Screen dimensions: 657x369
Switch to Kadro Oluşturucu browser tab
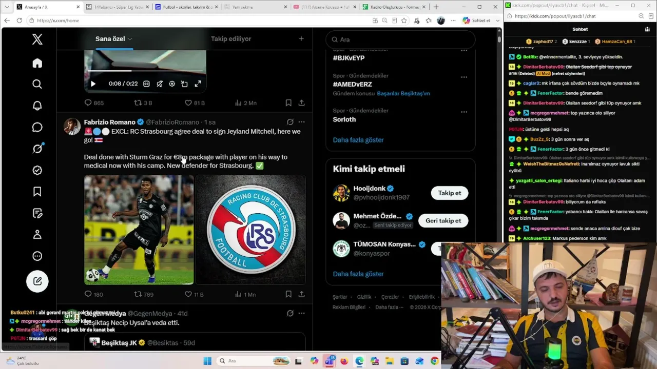[x=394, y=7]
